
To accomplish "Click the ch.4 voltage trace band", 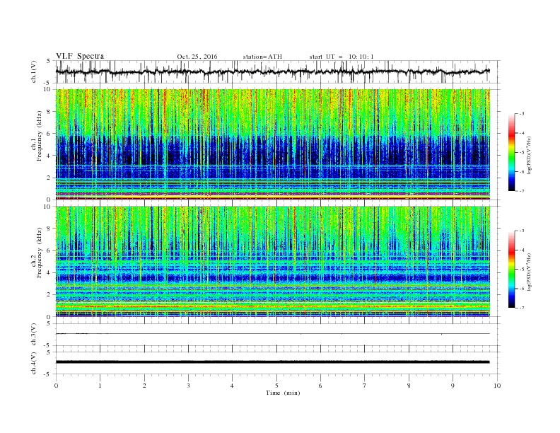I will tap(272, 362).
